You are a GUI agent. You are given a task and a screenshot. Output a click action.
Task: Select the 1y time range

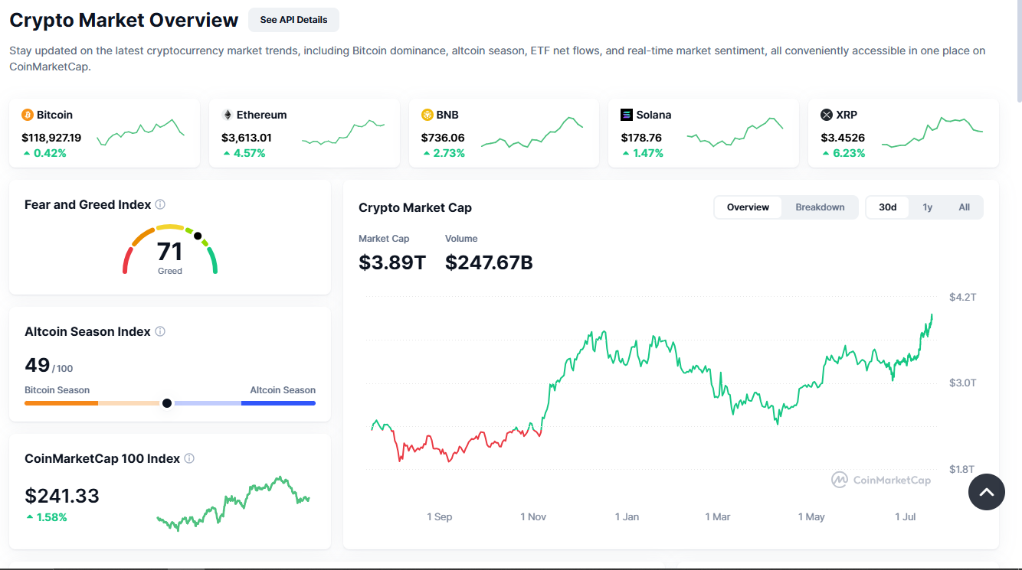pos(928,207)
